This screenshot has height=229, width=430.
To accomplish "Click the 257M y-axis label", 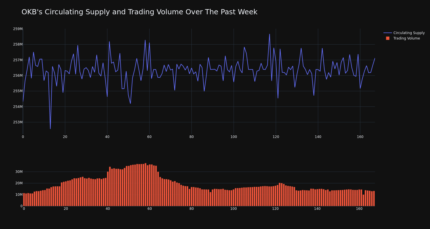I will (x=18, y=60).
